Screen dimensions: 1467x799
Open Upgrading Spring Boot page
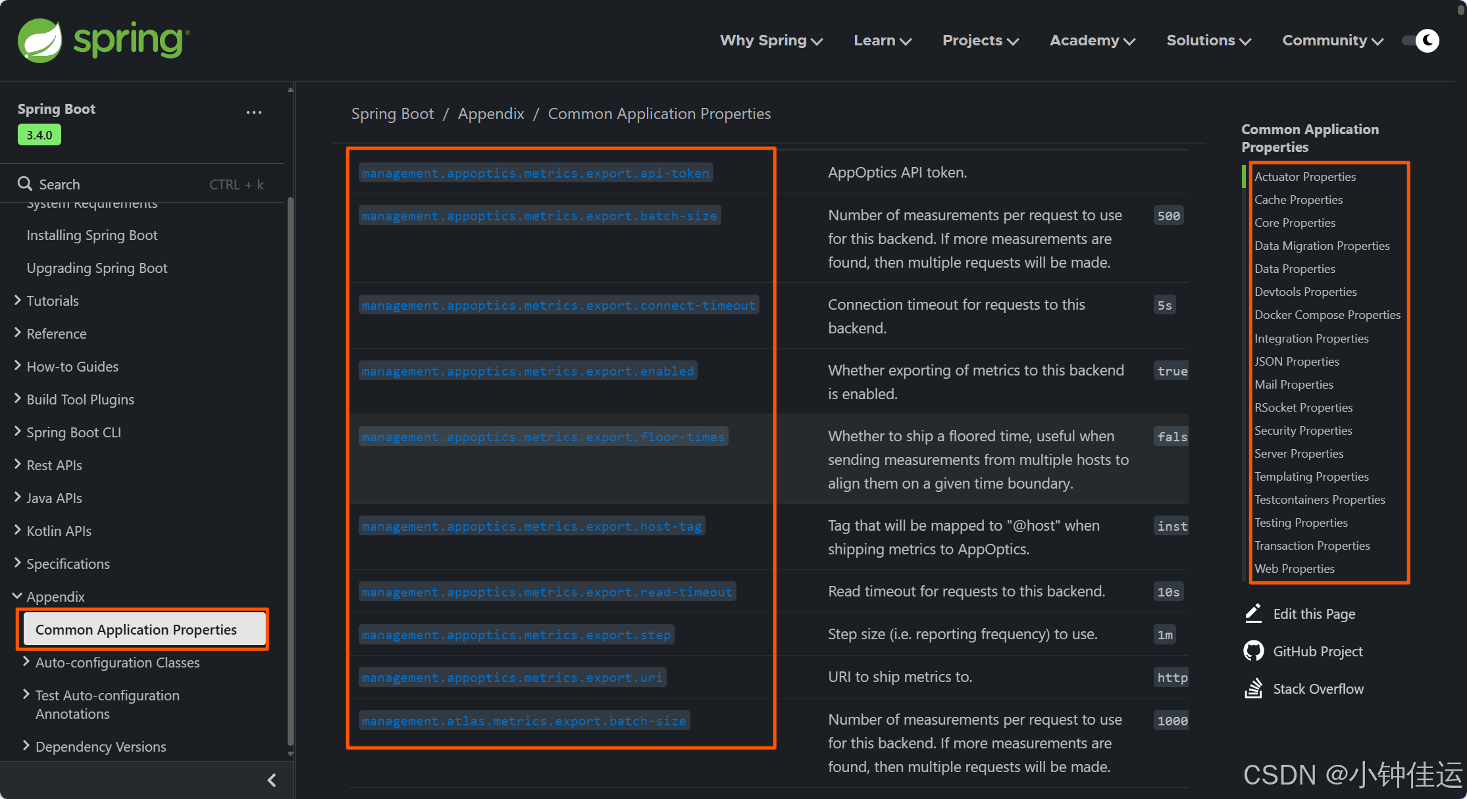[97, 268]
